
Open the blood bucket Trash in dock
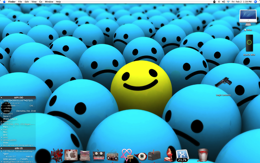203,155
